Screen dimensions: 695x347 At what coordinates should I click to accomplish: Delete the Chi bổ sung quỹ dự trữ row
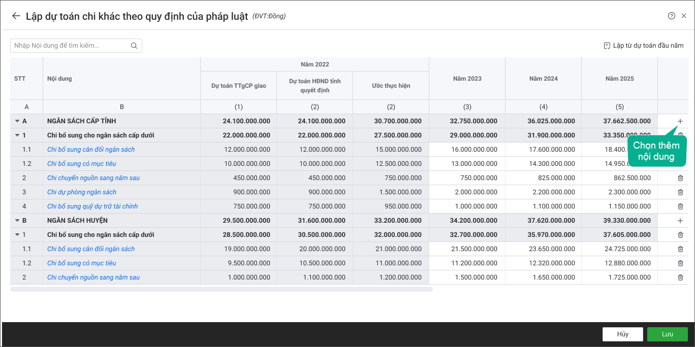point(680,206)
